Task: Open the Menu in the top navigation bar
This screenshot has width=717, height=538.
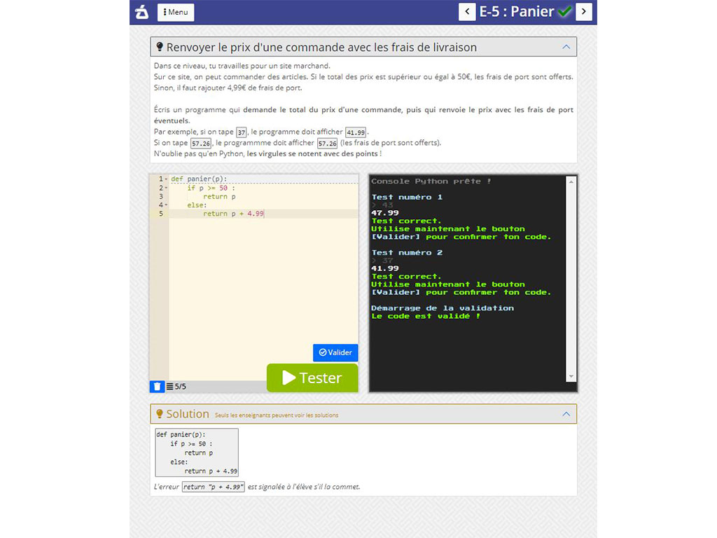Action: coord(175,11)
